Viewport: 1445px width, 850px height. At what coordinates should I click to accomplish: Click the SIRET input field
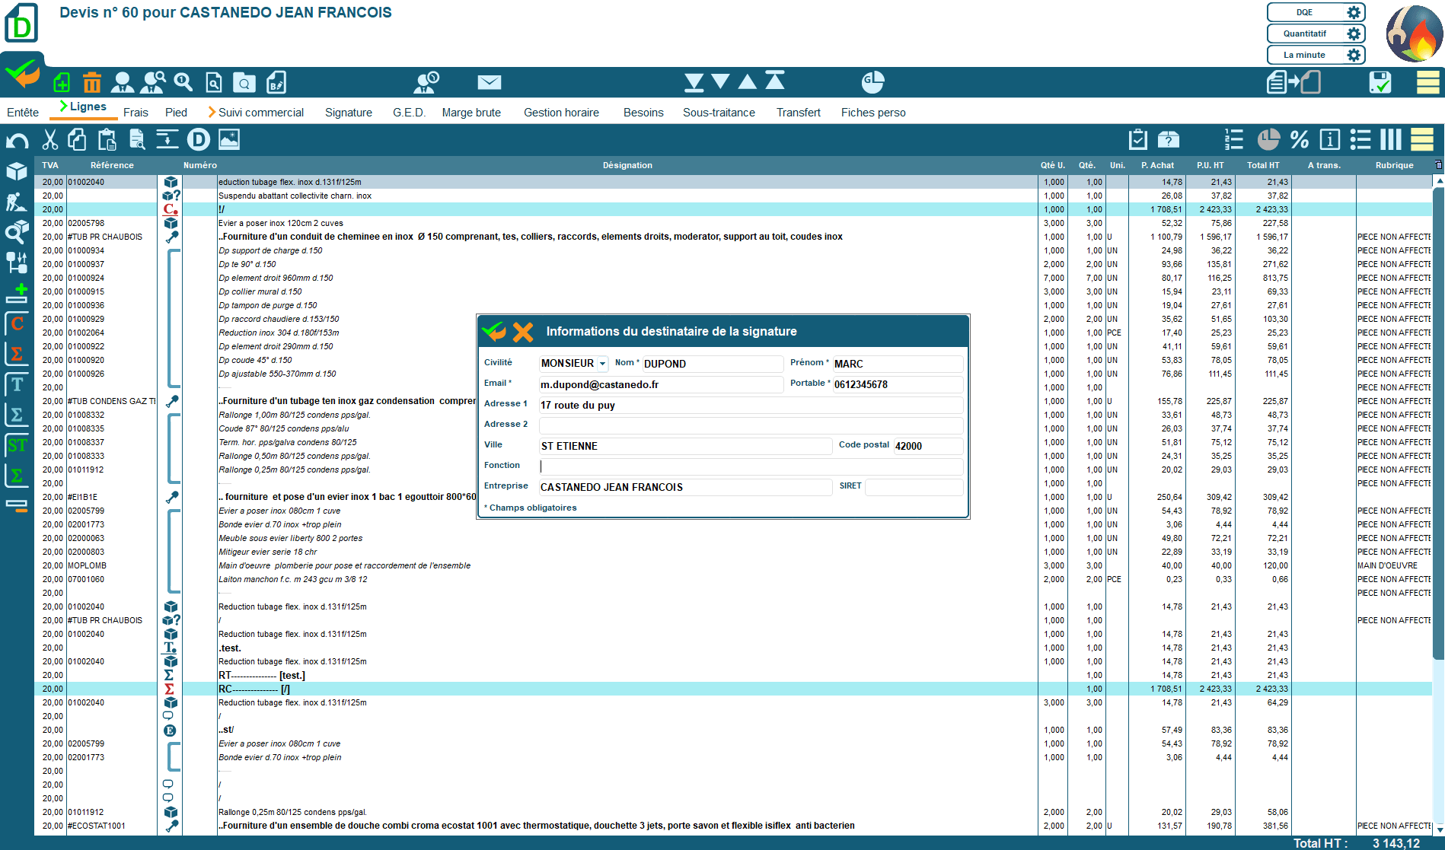914,487
